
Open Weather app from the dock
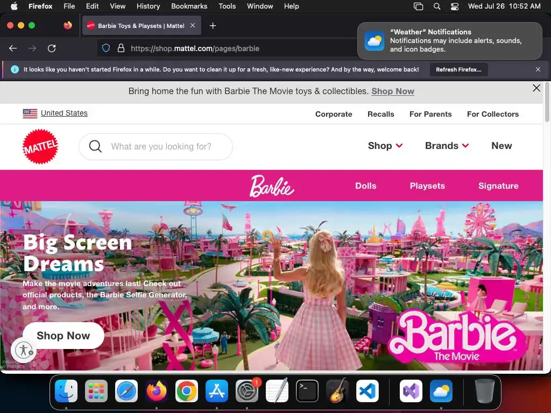tap(441, 391)
